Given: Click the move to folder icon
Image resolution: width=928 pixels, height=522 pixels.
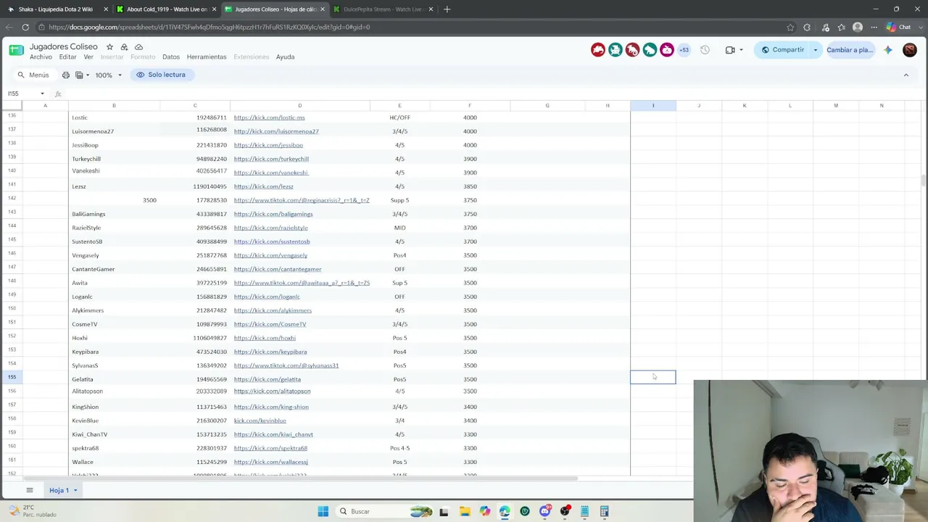Looking at the screenshot, I should pos(124,46).
